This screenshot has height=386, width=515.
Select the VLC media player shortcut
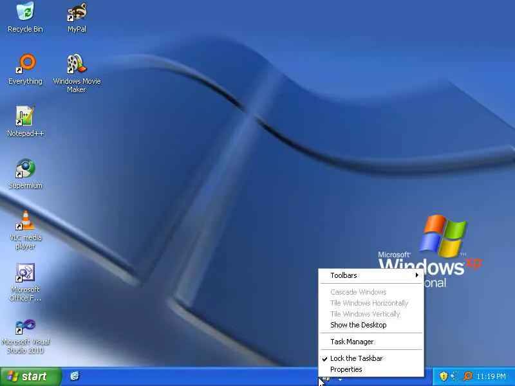point(25,230)
